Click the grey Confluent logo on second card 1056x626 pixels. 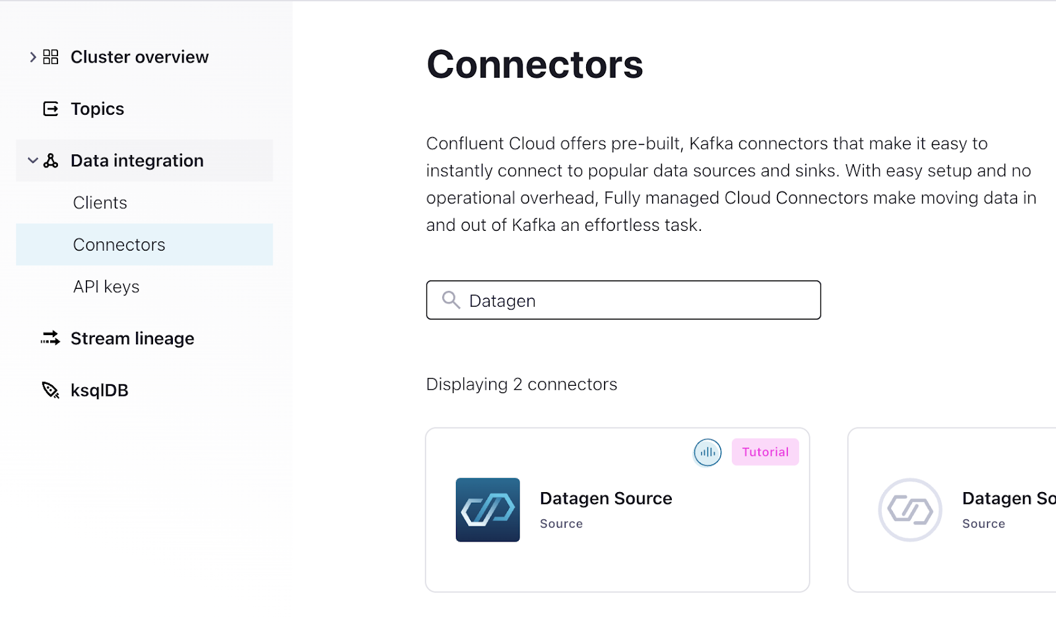click(x=910, y=510)
